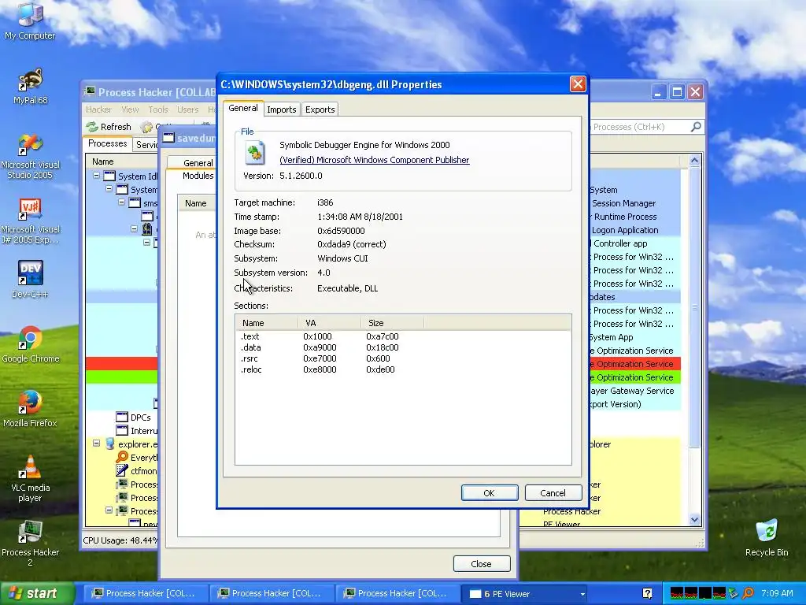Switch to the Imports tab
This screenshot has width=806, height=605.
[281, 109]
